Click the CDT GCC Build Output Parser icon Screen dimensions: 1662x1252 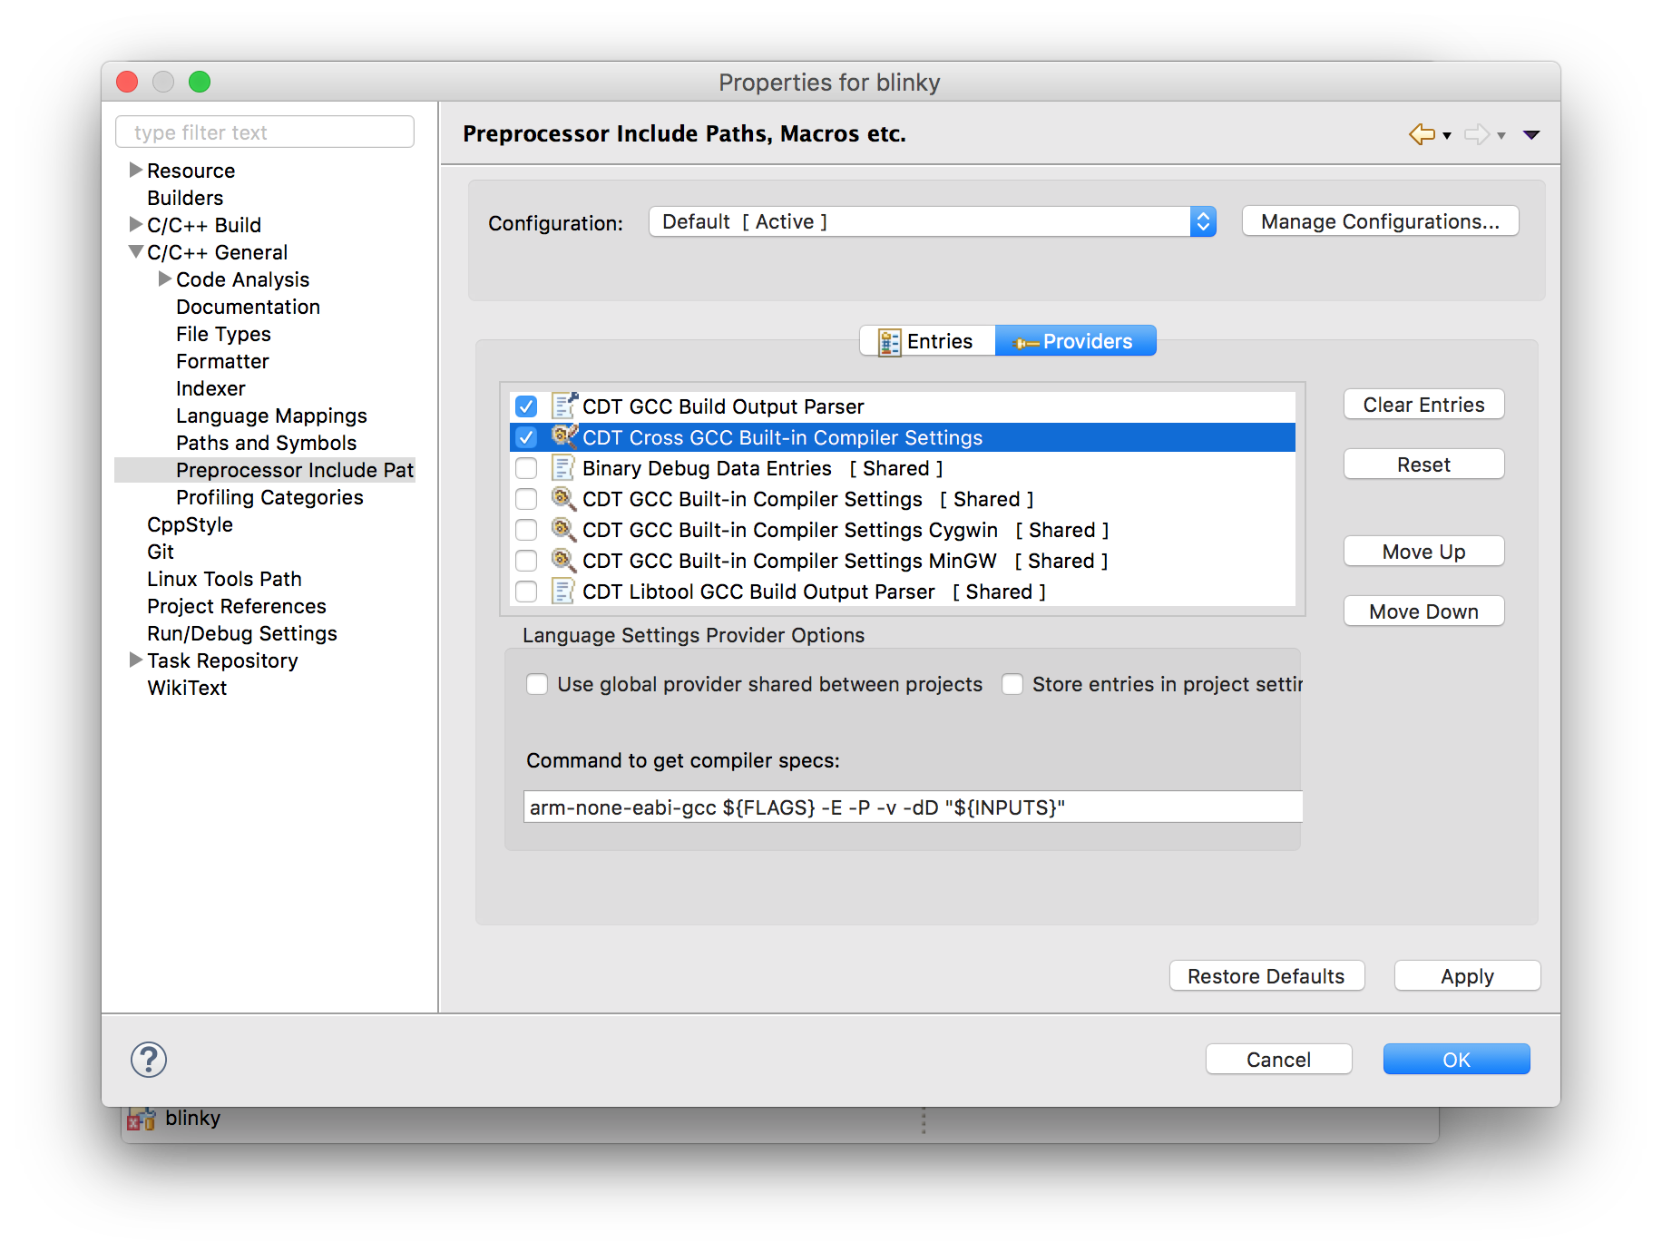pyautogui.click(x=564, y=406)
